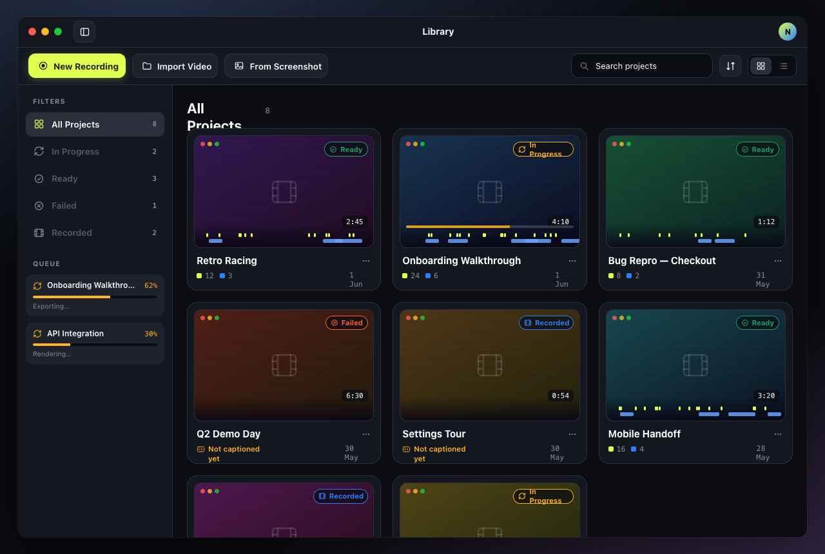This screenshot has height=554, width=825.
Task: Open the user avatar N
Action: (x=788, y=32)
